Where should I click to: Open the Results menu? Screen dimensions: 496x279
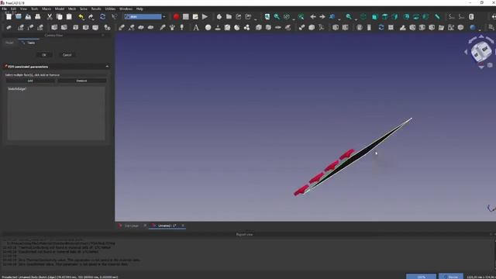pos(96,9)
